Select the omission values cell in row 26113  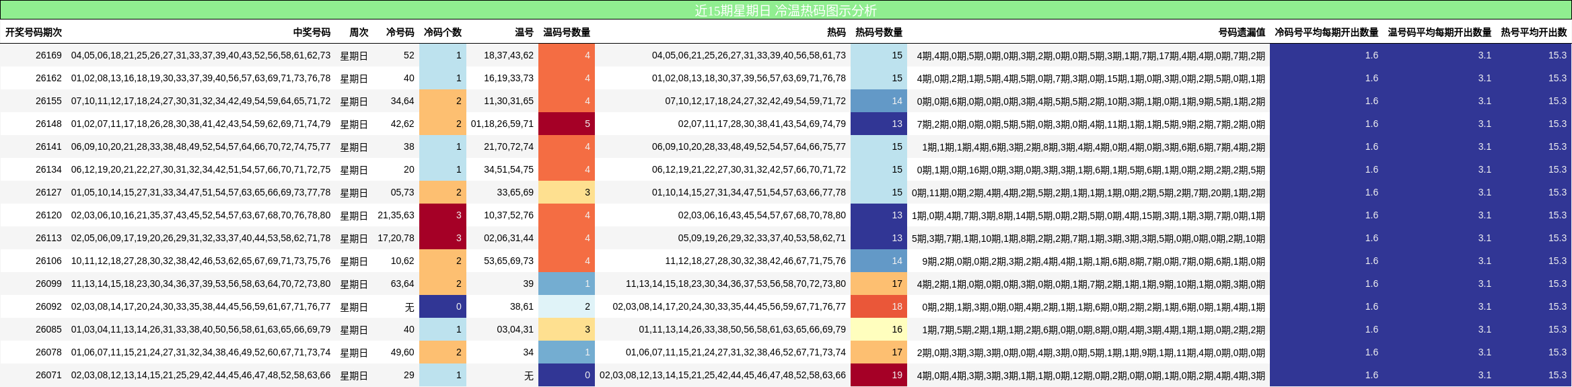(1088, 238)
